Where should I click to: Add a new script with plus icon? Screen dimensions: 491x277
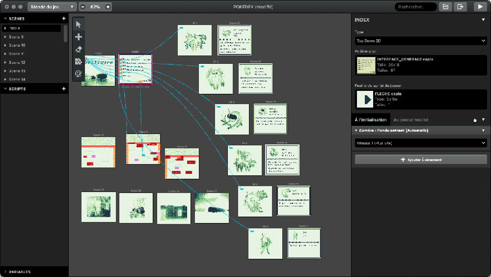(63, 89)
